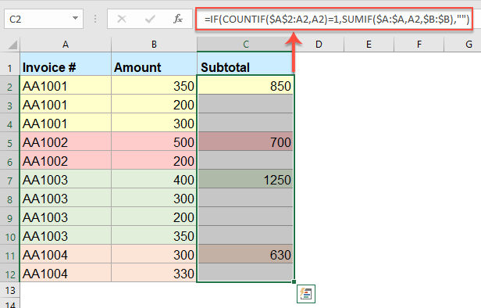481x308 pixels.
Task: Click the 'Subtotal' header cell
Action: click(245, 64)
